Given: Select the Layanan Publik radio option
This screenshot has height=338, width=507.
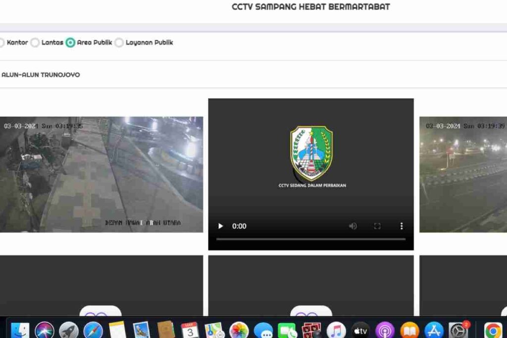Looking at the screenshot, I should coord(119,43).
